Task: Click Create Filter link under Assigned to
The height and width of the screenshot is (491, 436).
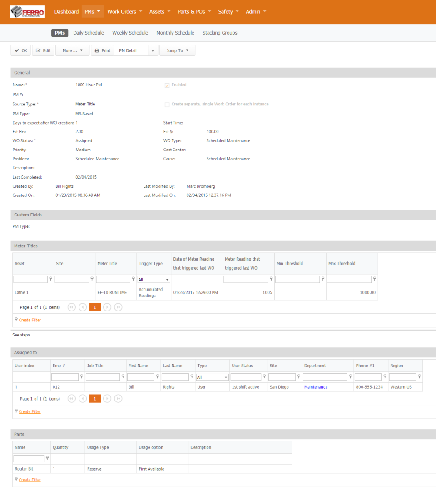Action: 30,411
